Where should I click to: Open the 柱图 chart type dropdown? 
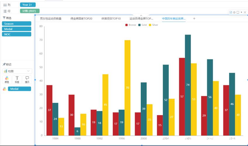click(17, 71)
